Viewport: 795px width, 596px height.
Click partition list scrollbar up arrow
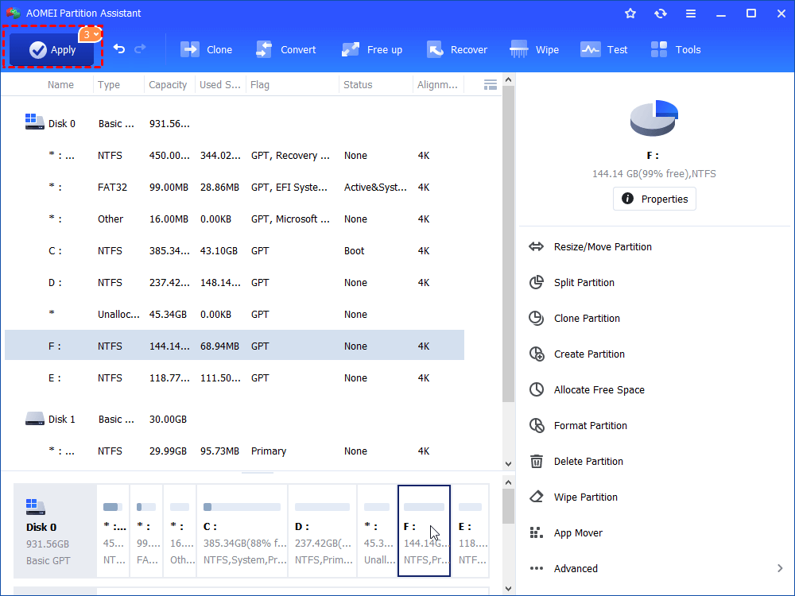pos(509,79)
